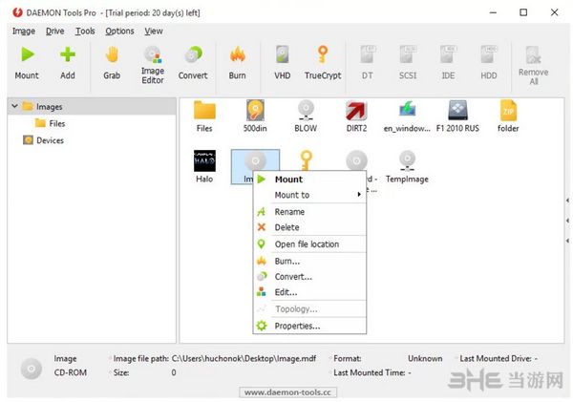Open the Tools menu

[85, 32]
